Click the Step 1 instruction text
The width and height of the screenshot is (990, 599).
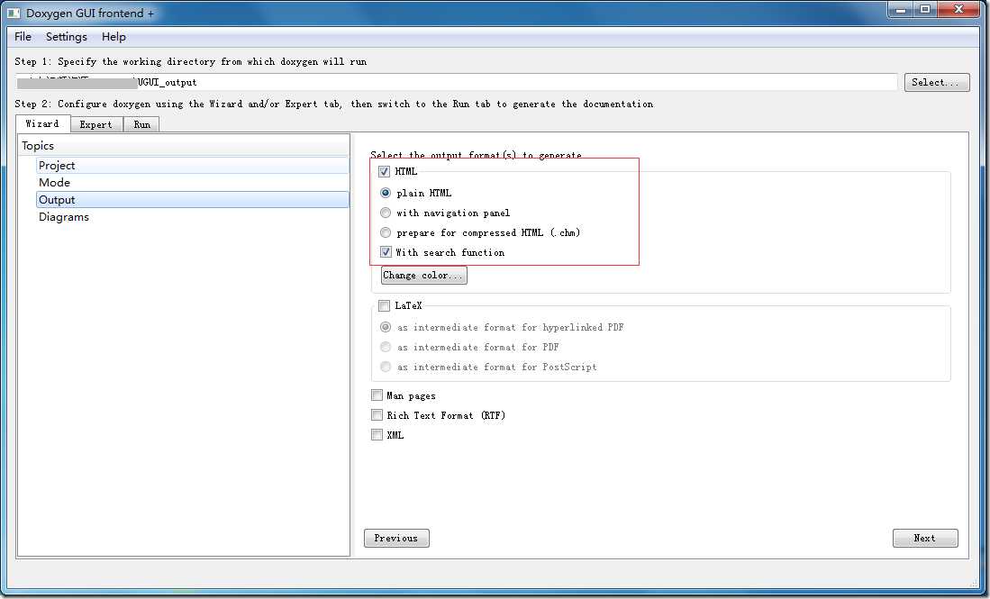click(x=191, y=61)
